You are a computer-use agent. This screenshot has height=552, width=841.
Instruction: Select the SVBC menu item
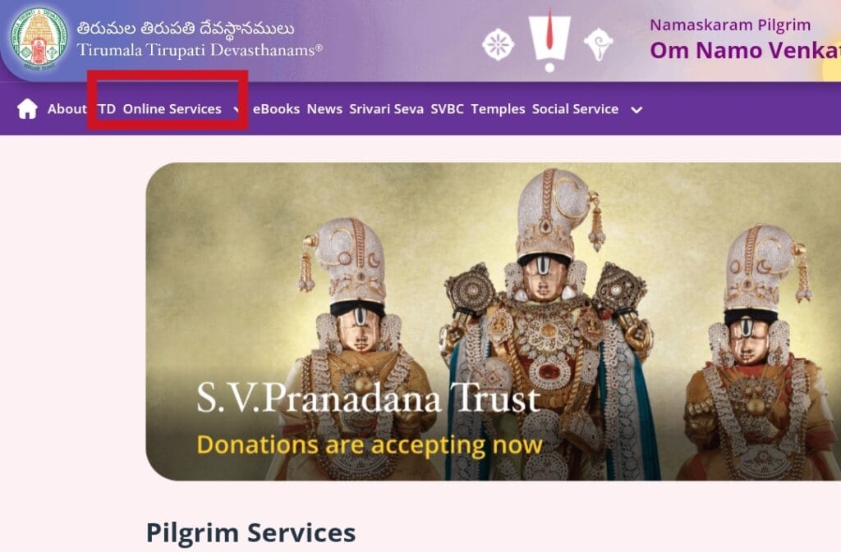coord(447,109)
